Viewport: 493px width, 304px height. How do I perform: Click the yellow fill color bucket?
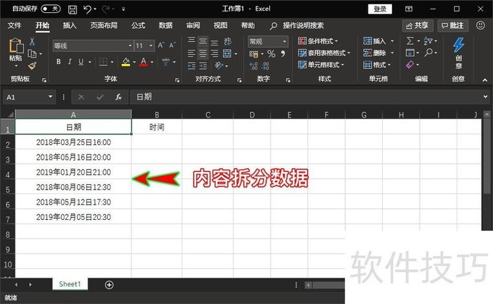pos(126,62)
